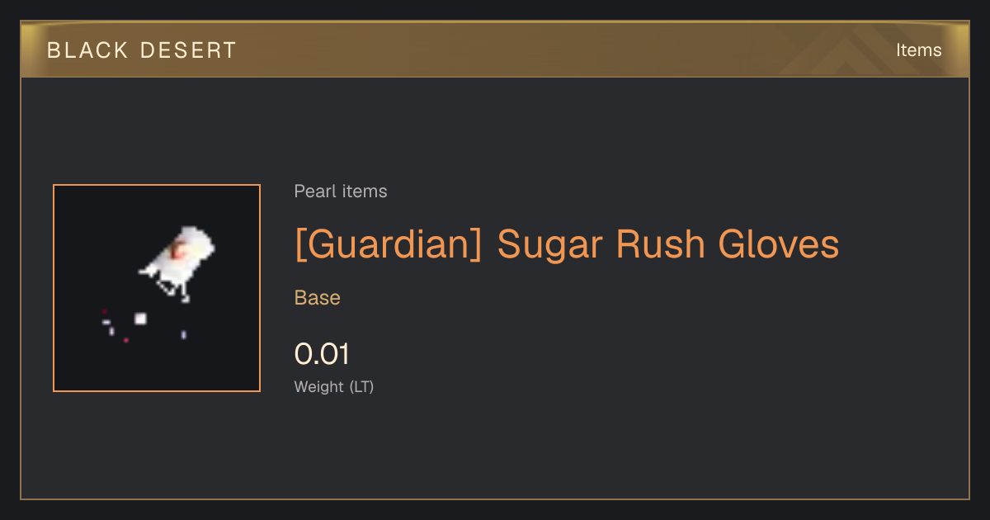
Task: Open the Sugar Rush Gloves item title
Action: click(x=567, y=244)
